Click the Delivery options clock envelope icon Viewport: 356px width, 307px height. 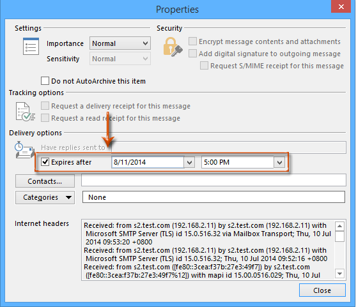coord(24,150)
